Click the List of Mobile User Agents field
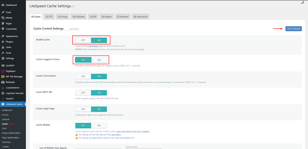 point(98,149)
